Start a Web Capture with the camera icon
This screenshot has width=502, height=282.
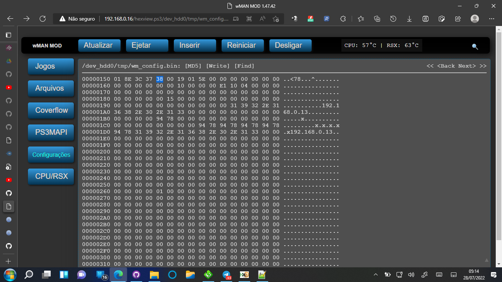coord(442,18)
